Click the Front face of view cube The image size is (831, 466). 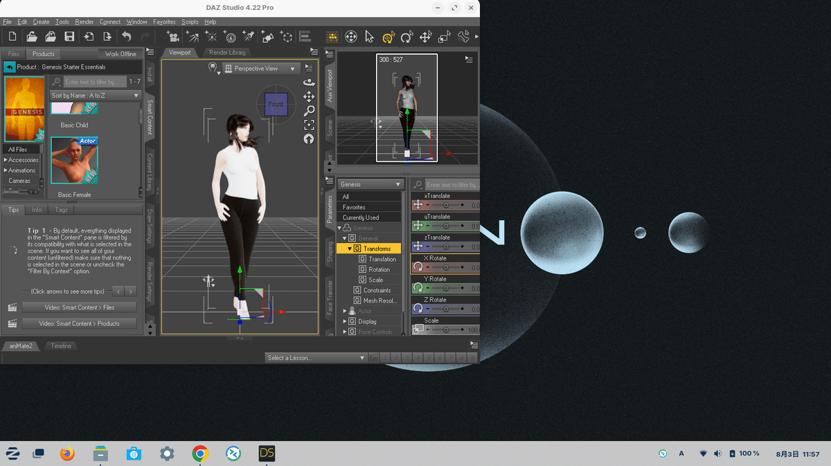276,105
